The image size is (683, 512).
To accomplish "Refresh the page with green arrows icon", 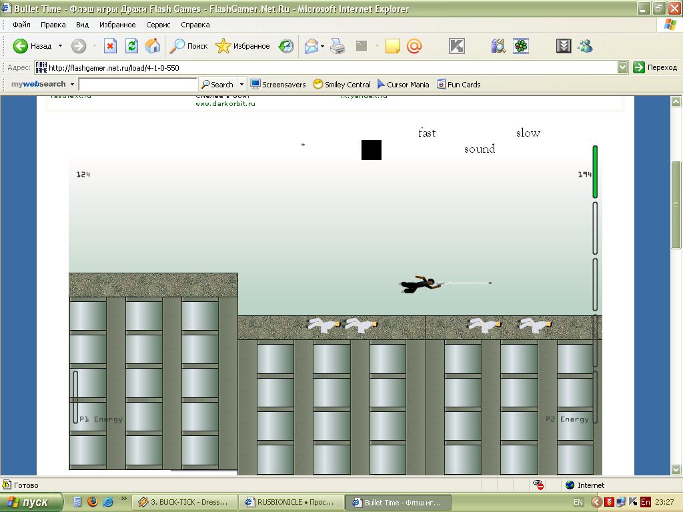I will click(131, 46).
